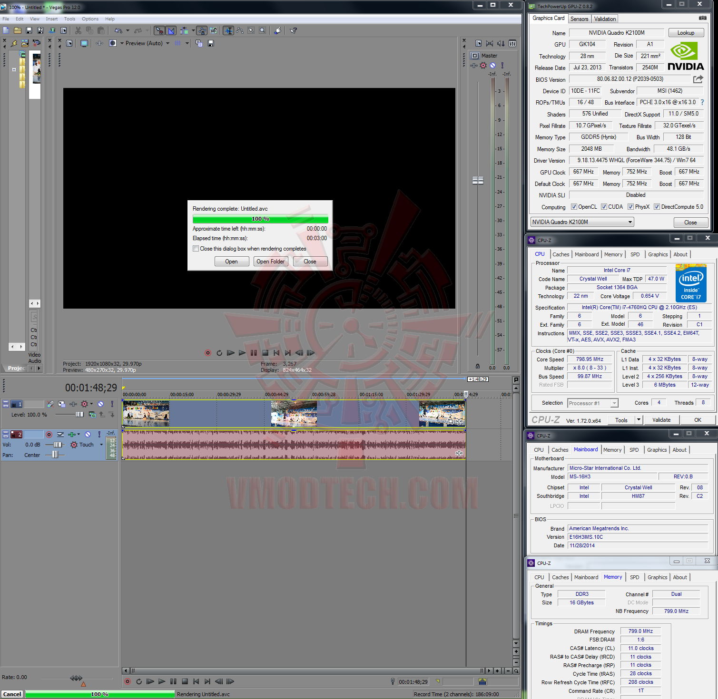Click Track FX icon on audio track 2
Screen dimensions: 718x699
[x=71, y=435]
